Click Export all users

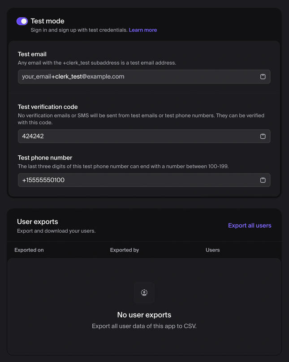pyautogui.click(x=250, y=225)
